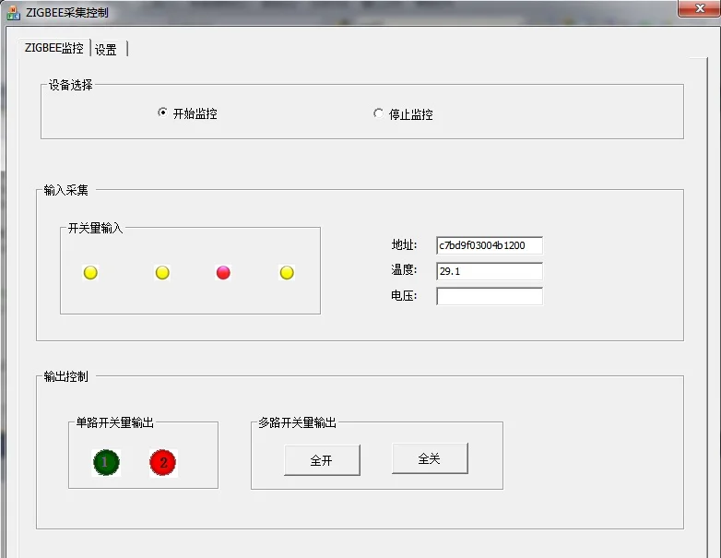Click the 温度: label text
Screen dimensions: 721x558
click(x=404, y=269)
